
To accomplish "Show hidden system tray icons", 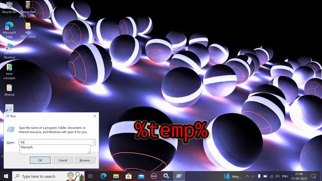I will pos(247,176).
